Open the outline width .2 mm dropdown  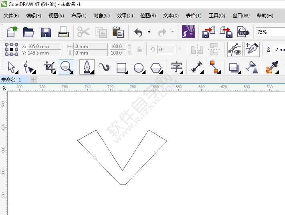(279, 49)
